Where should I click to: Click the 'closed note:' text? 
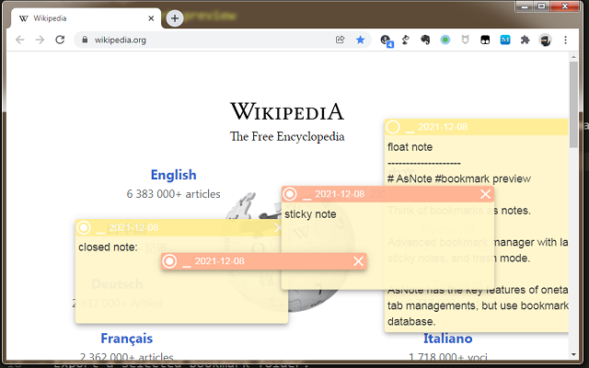[x=109, y=247]
